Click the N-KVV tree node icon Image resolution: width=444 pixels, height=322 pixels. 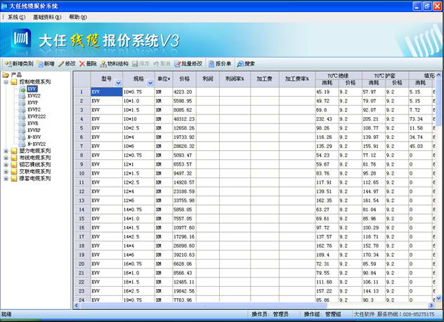coord(22,137)
